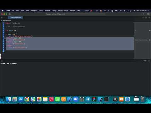Image resolution: width=151 pixels, height=113 pixels.
Task: Open the editor options icon in tab bar
Action: click(146, 18)
